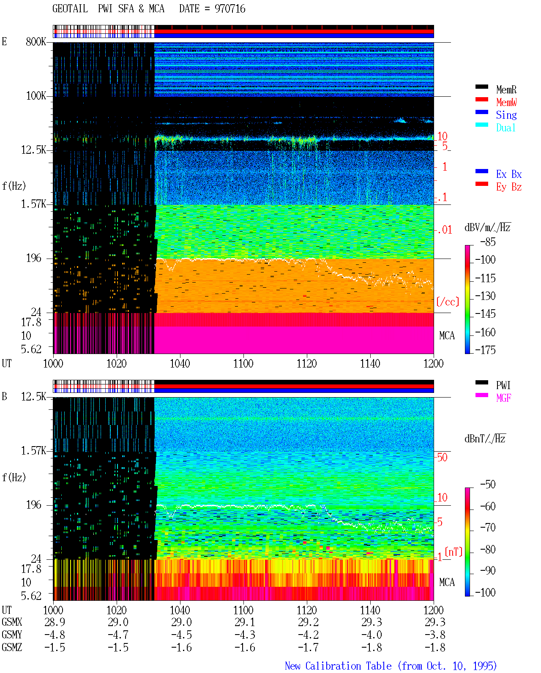
Task: Pick the black PWI legend swatch
Action: 482,383
